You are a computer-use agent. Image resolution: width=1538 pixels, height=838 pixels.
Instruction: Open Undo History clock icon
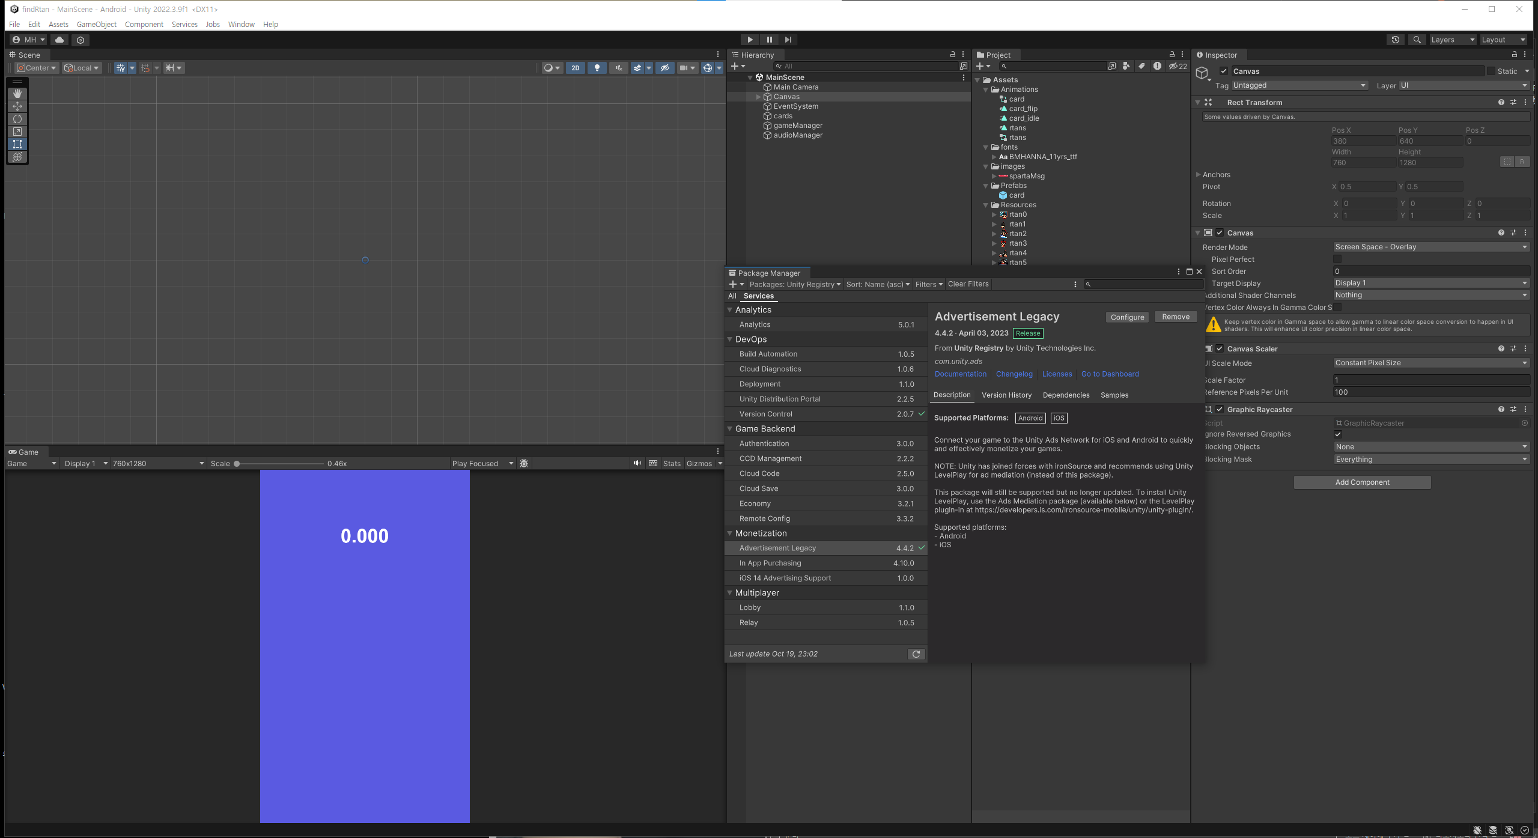(1396, 40)
